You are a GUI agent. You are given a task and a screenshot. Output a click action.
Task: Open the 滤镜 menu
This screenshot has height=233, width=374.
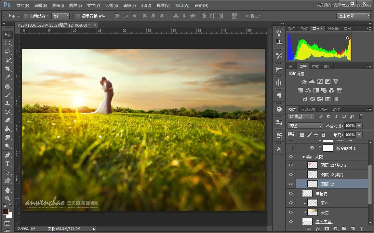[129, 5]
